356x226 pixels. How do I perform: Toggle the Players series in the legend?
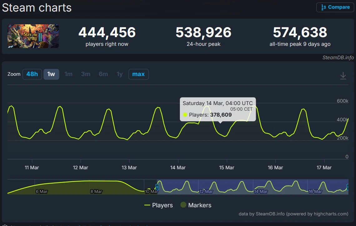point(162,205)
